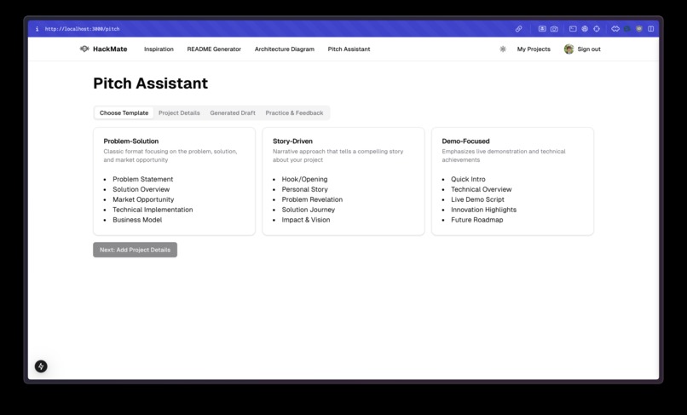Click the 'Hook/Opening' bullet item

tap(304, 179)
